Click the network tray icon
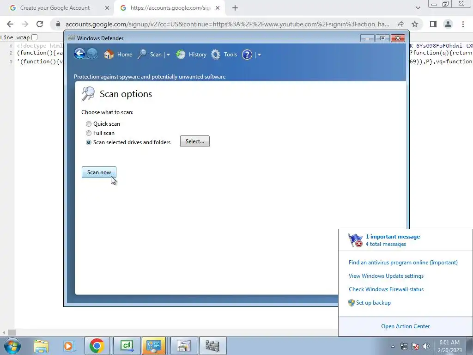The image size is (473, 355). tap(404, 347)
